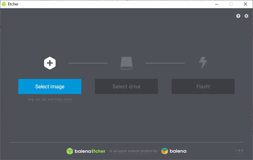The height and width of the screenshot is (160, 253).
Task: Click the disabled maximize button in the title bar
Action: (x=231, y=4)
